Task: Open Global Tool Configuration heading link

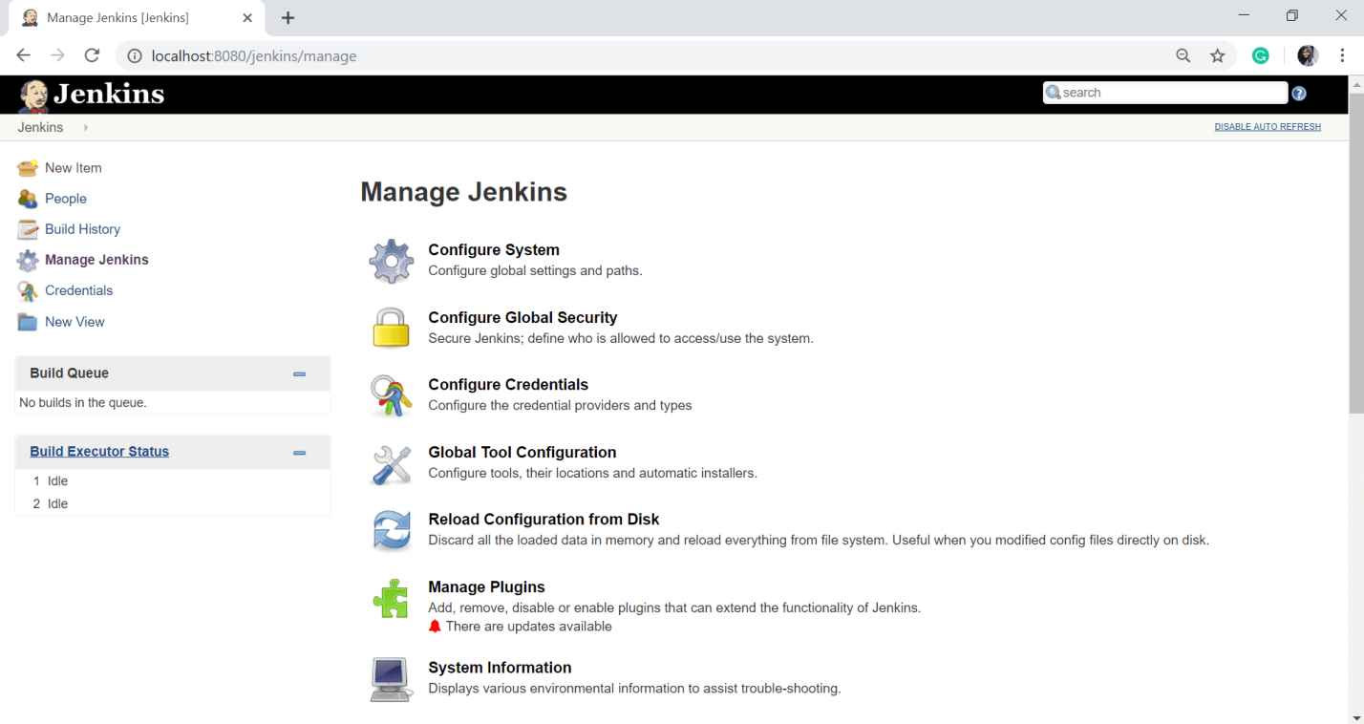Action: [522, 453]
